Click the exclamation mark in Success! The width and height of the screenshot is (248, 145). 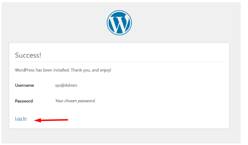point(40,55)
